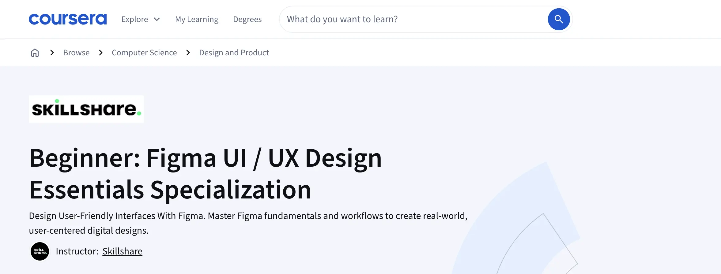Click the 'Design User-Friendly Interfaces With Figma' description
Image resolution: width=721 pixels, height=274 pixels.
[x=248, y=223]
